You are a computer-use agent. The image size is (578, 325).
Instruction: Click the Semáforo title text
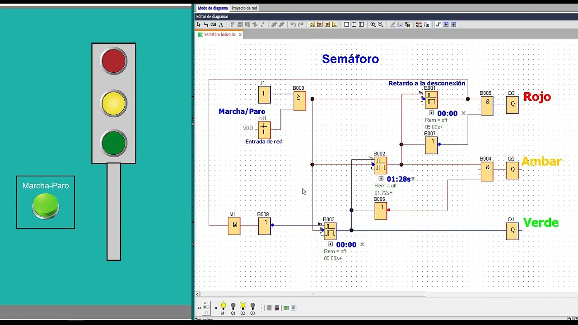(350, 59)
